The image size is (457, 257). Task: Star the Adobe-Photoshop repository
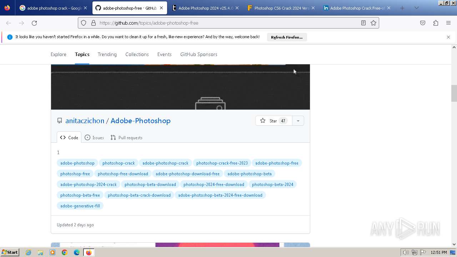coord(274,121)
